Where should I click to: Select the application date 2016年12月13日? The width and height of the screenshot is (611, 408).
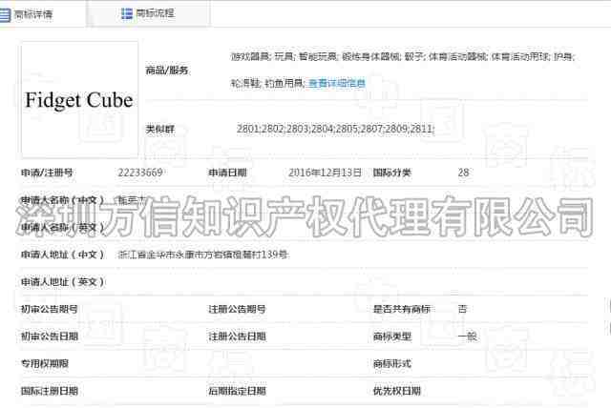point(325,173)
